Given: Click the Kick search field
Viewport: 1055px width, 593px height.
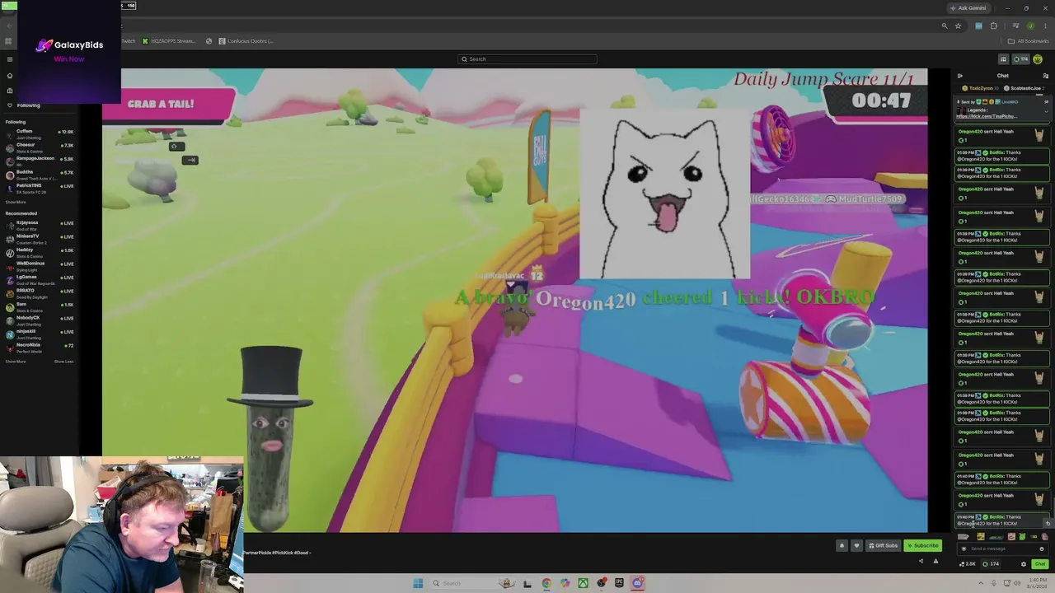Looking at the screenshot, I should tap(527, 59).
